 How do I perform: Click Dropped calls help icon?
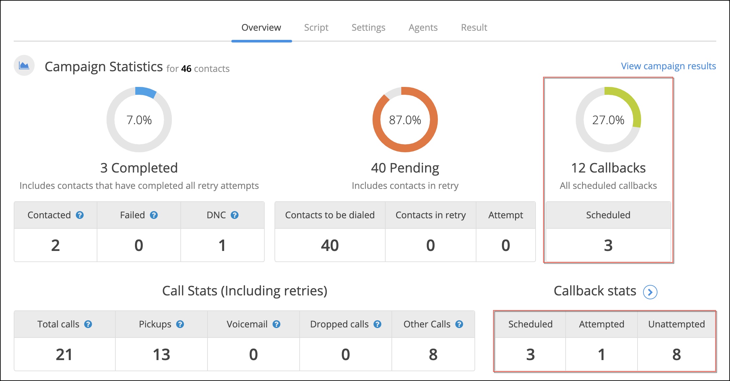[x=377, y=324]
